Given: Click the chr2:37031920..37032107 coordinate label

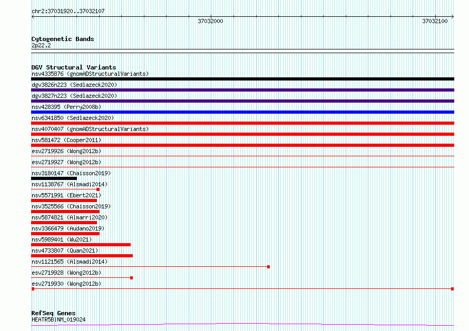Looking at the screenshot, I should point(68,12).
